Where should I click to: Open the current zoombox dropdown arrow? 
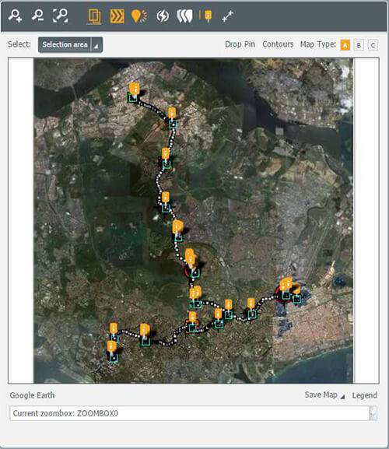click(x=373, y=413)
